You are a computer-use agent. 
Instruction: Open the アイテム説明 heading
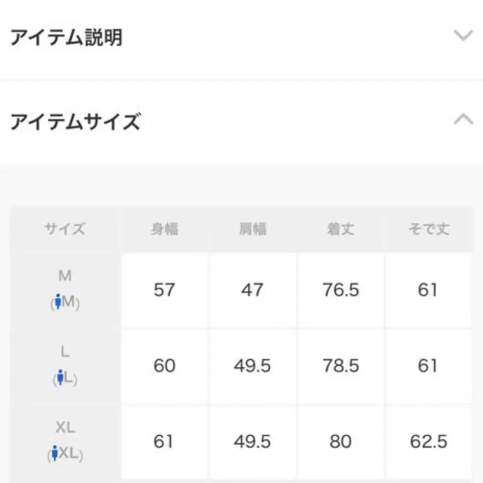[x=66, y=38]
